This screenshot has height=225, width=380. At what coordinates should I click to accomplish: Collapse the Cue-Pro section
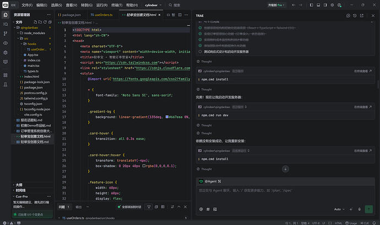(21, 196)
